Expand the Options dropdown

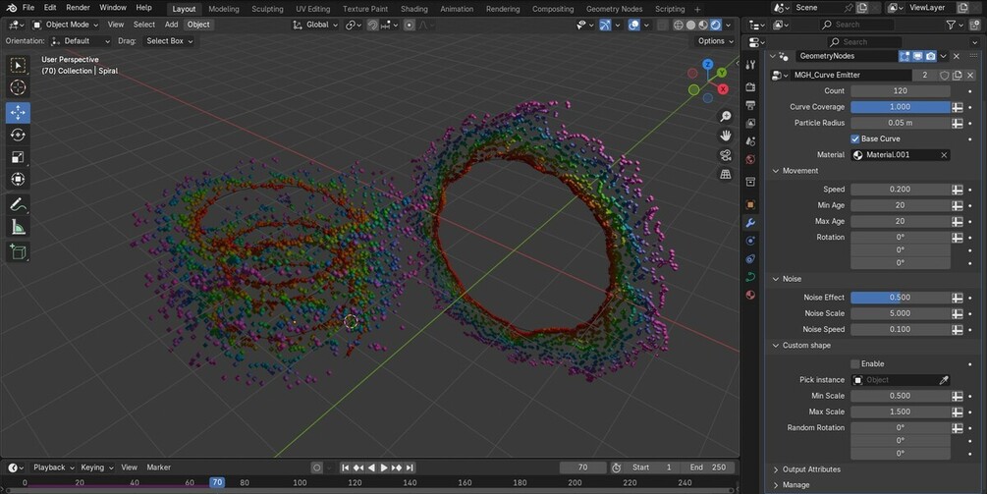click(x=716, y=41)
